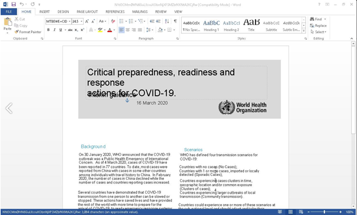Click the World Health Organization logo

pos(242,107)
